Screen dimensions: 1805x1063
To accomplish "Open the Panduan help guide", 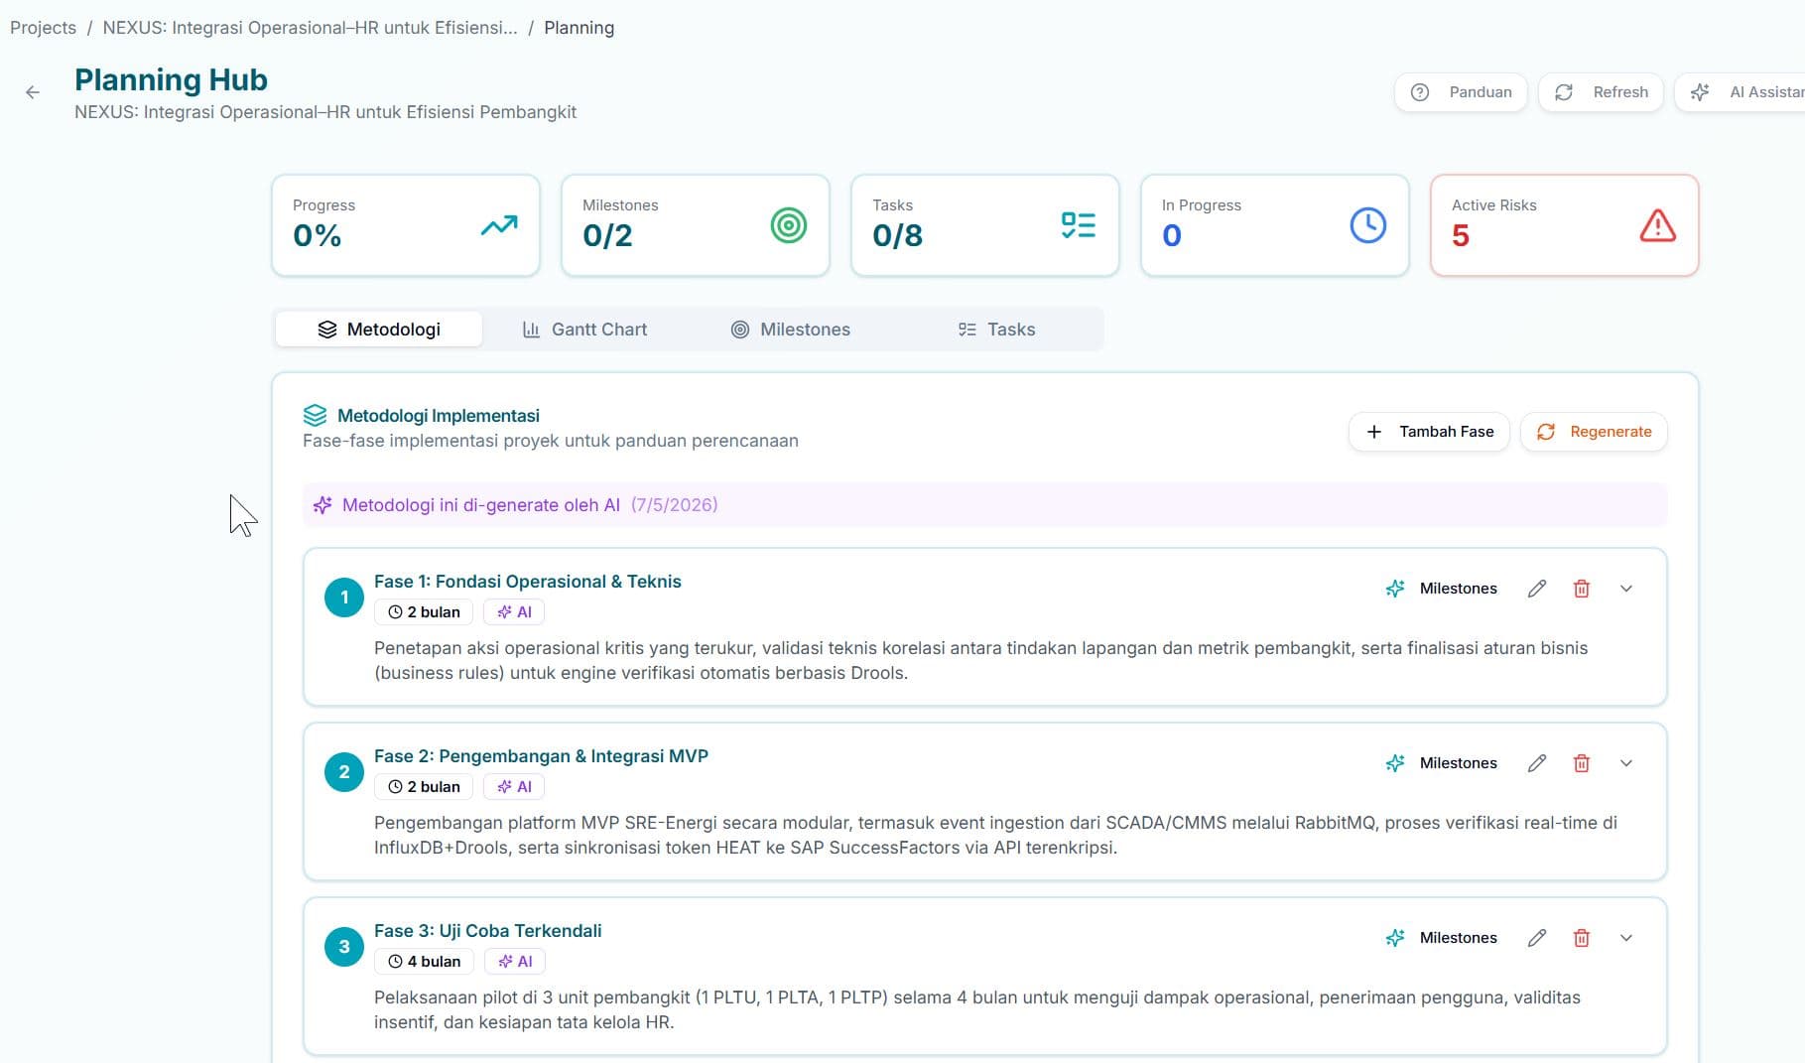I will click(1461, 92).
